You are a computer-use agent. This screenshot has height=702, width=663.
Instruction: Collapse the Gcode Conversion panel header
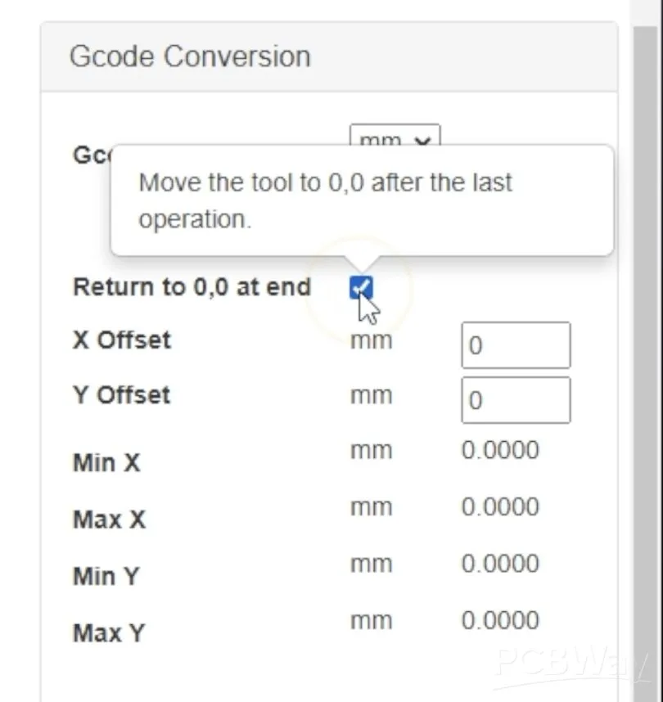[190, 56]
